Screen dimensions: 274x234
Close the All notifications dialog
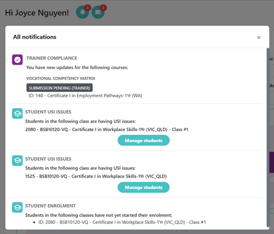coord(259,38)
